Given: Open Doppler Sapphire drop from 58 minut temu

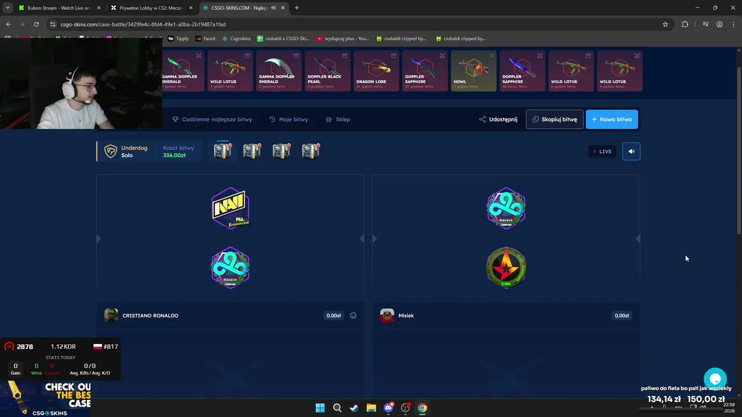Looking at the screenshot, I should [x=522, y=71].
